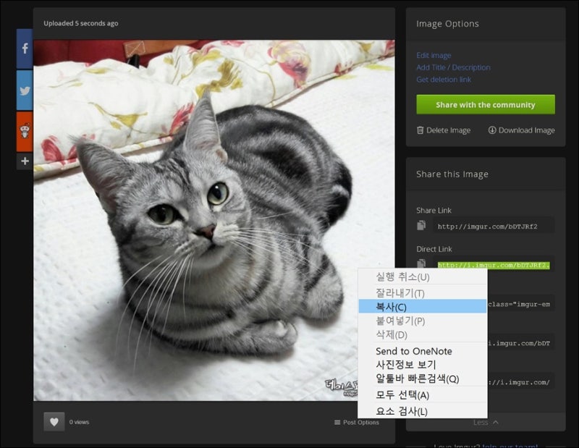
Task: Click the Share this Image heading
Action: [452, 174]
